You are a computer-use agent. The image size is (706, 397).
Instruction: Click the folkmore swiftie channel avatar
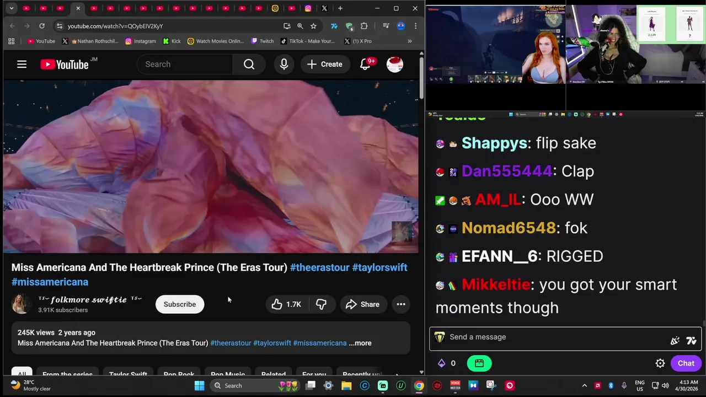click(x=21, y=304)
